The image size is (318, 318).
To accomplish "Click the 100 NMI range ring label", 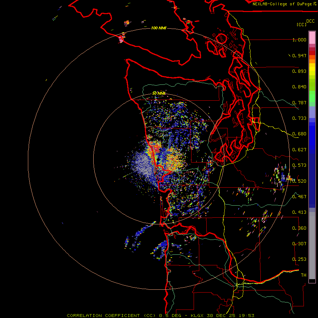I will (x=159, y=28).
